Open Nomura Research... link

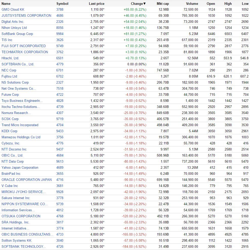(x=16, y=113)
